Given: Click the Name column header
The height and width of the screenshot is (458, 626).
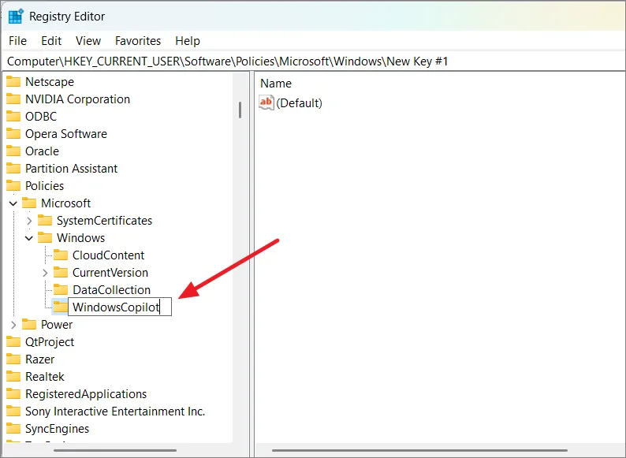Looking at the screenshot, I should click(276, 83).
